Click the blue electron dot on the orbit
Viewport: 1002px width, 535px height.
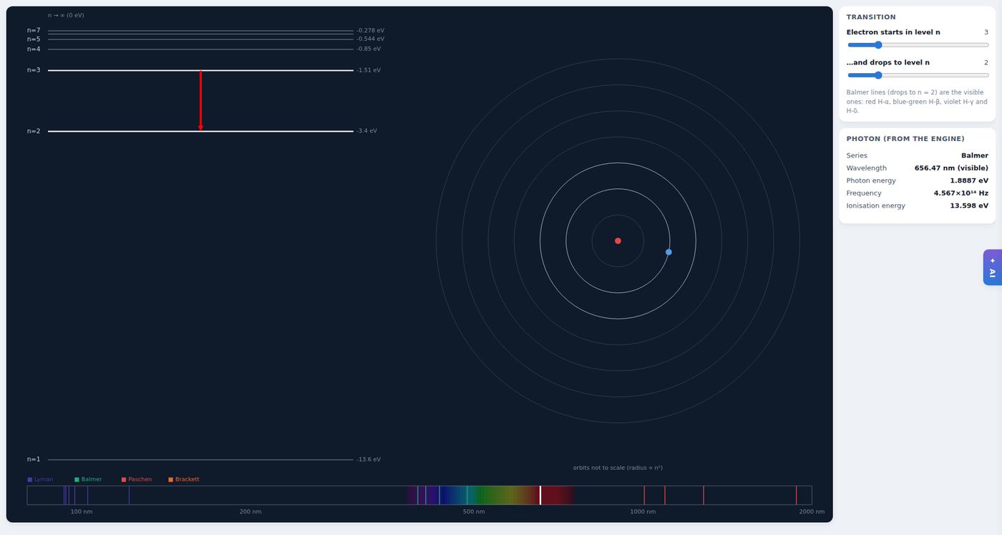point(668,252)
